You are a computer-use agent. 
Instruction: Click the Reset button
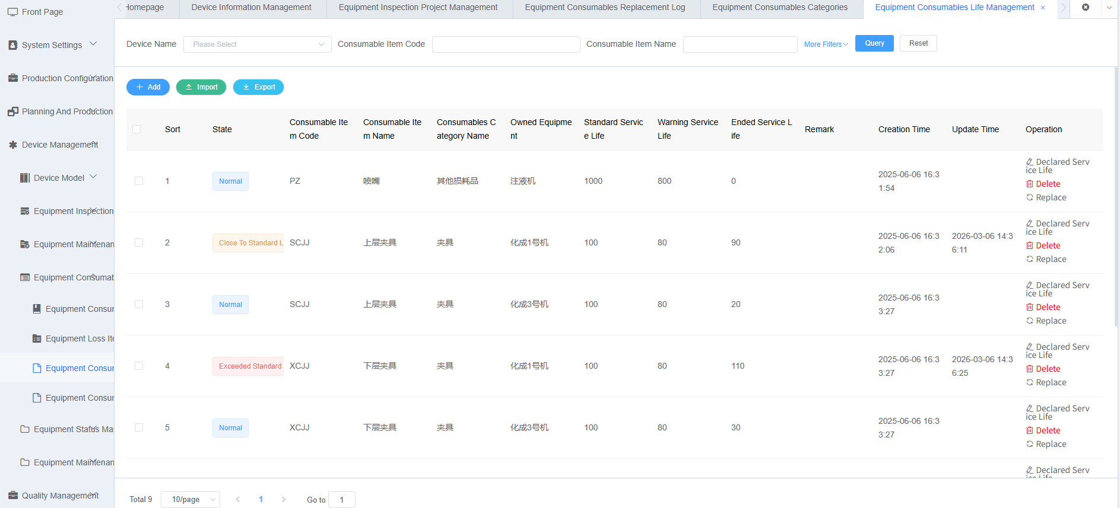[x=918, y=43]
